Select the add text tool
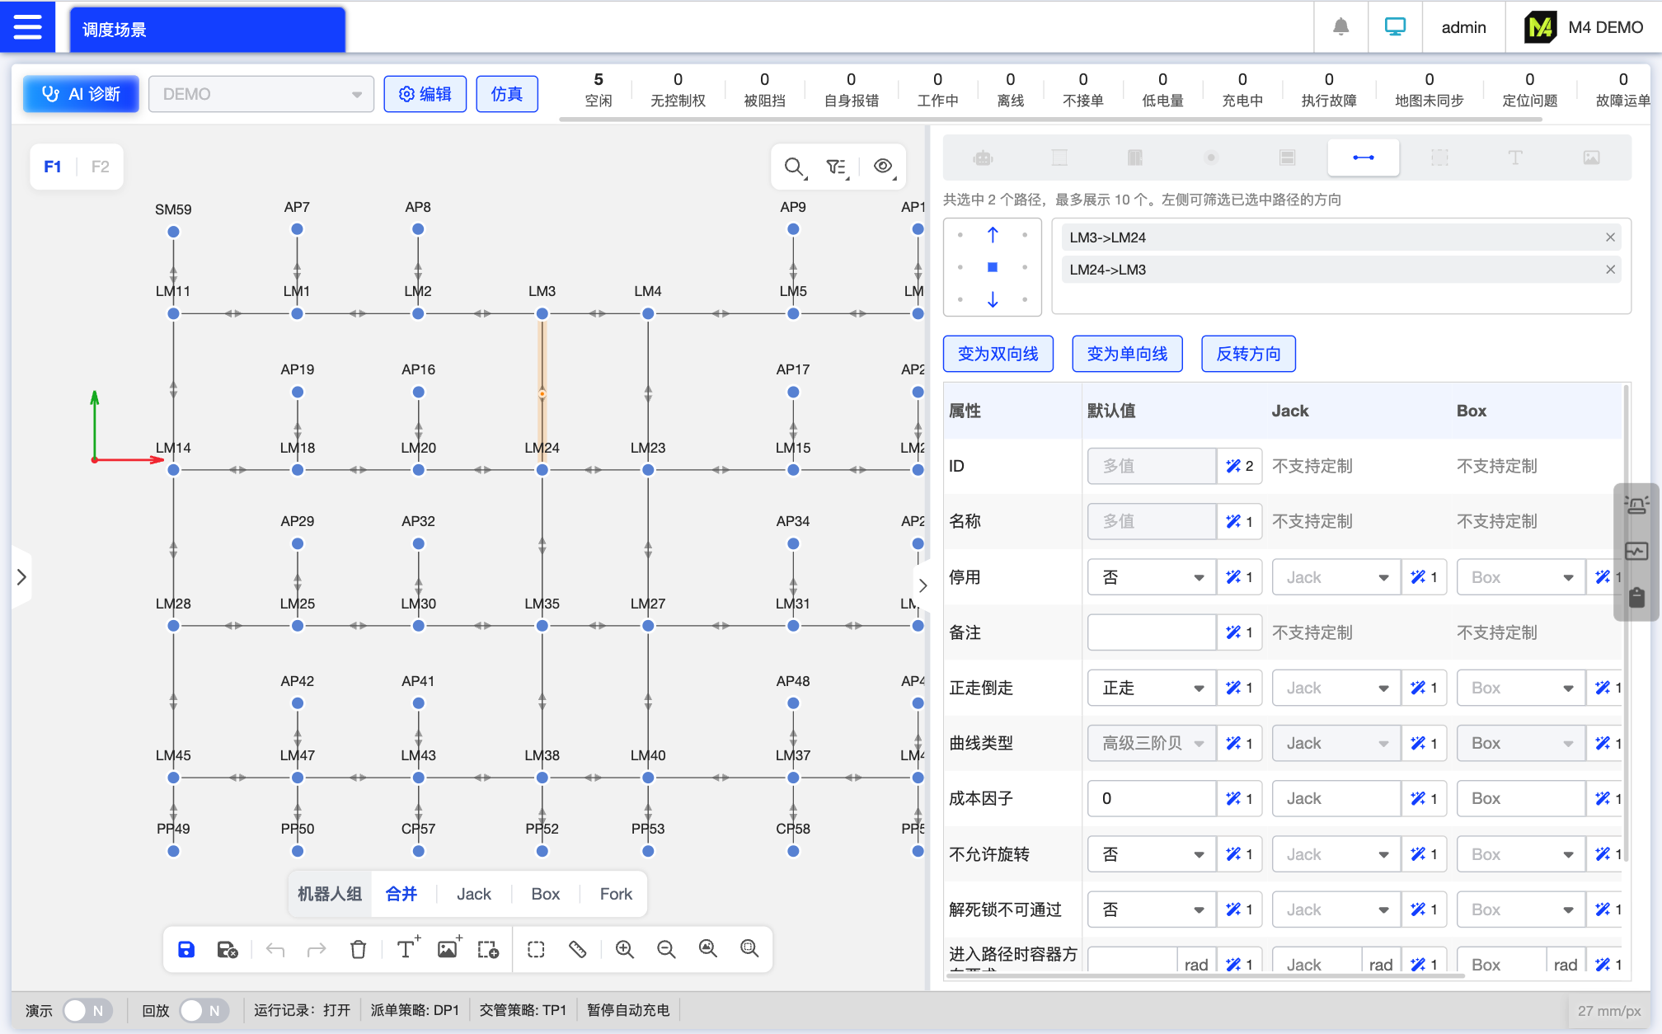The width and height of the screenshot is (1662, 1034). (406, 949)
